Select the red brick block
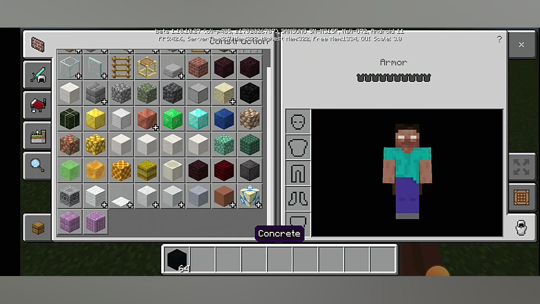This screenshot has height=304, width=540. point(198,67)
